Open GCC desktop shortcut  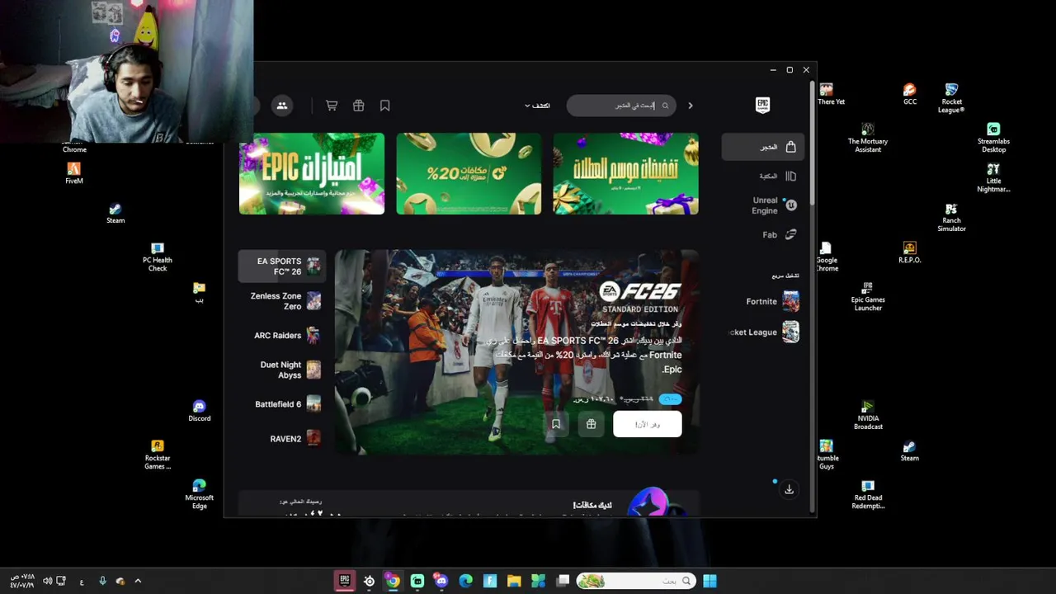point(909,94)
